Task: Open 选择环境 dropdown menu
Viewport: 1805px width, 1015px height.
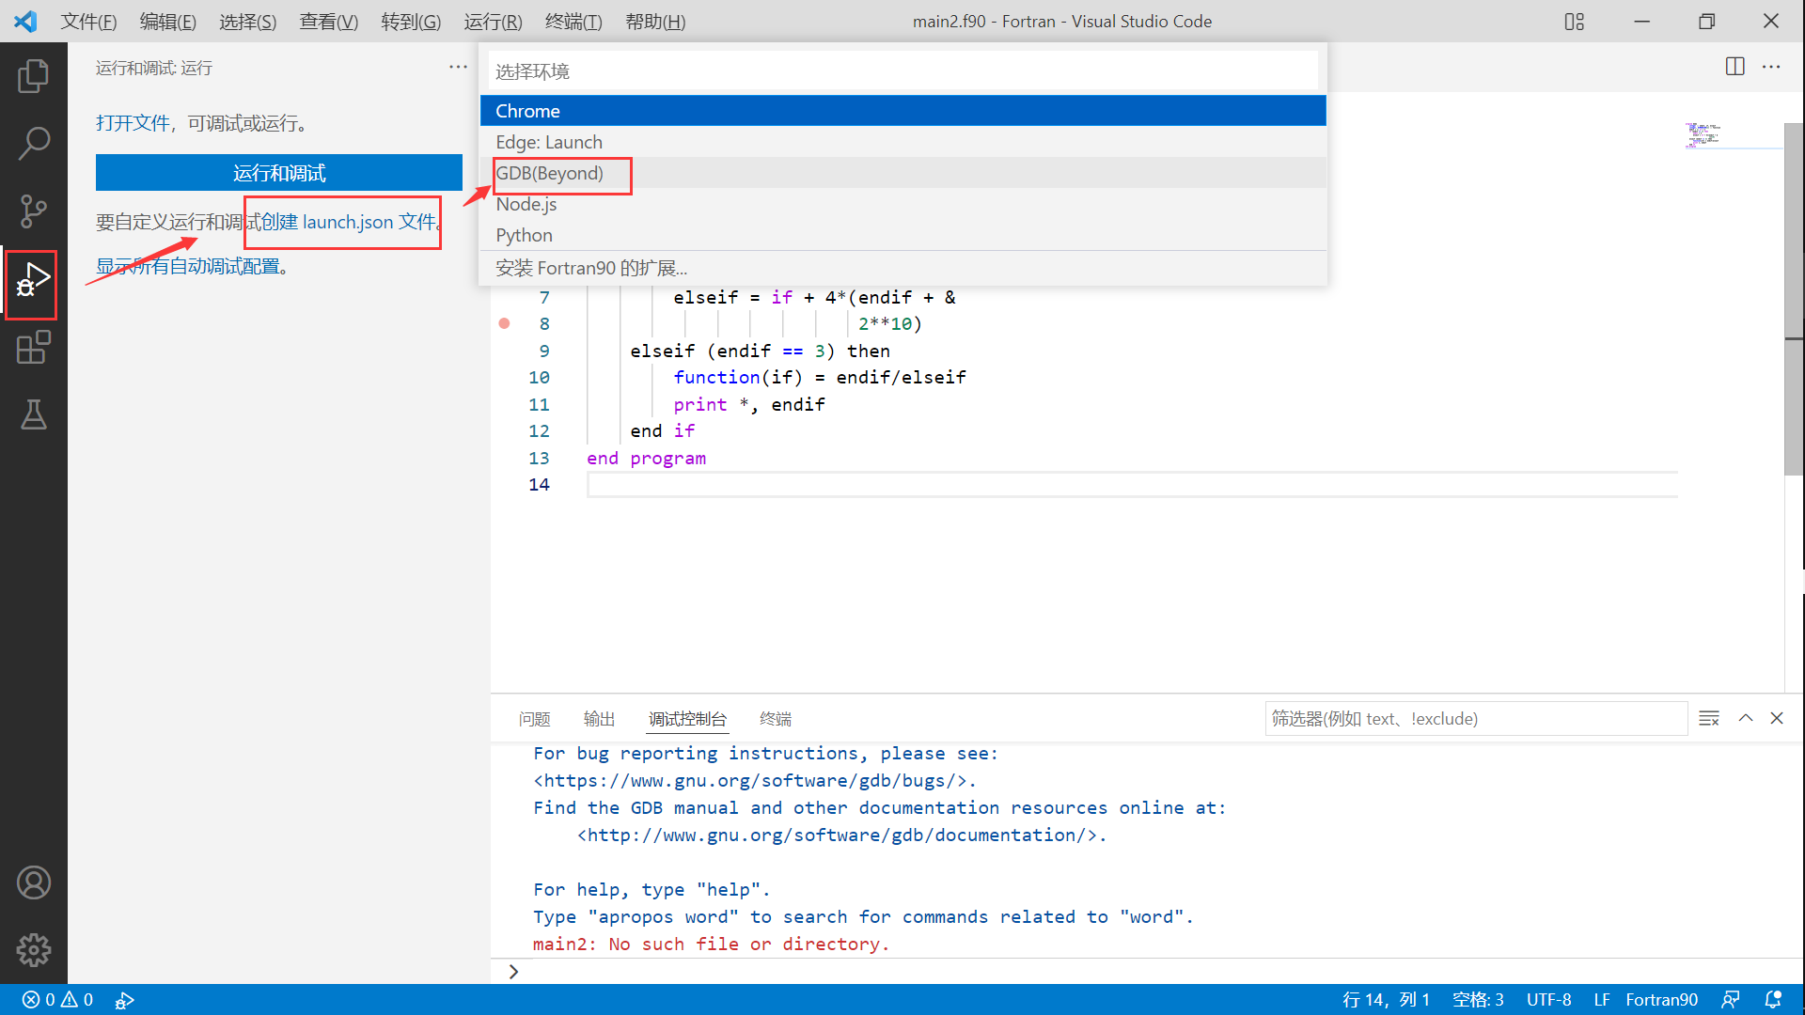Action: pos(902,70)
